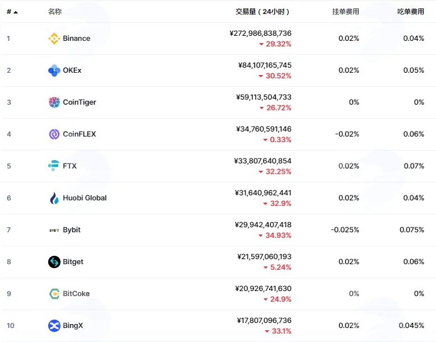The width and height of the screenshot is (436, 342).
Task: Open the Huobi Global name link
Action: [85, 198]
